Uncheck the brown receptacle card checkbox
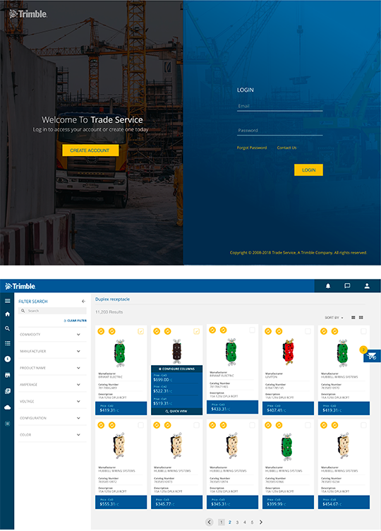Screen dimensions: 381x531 click(196, 331)
